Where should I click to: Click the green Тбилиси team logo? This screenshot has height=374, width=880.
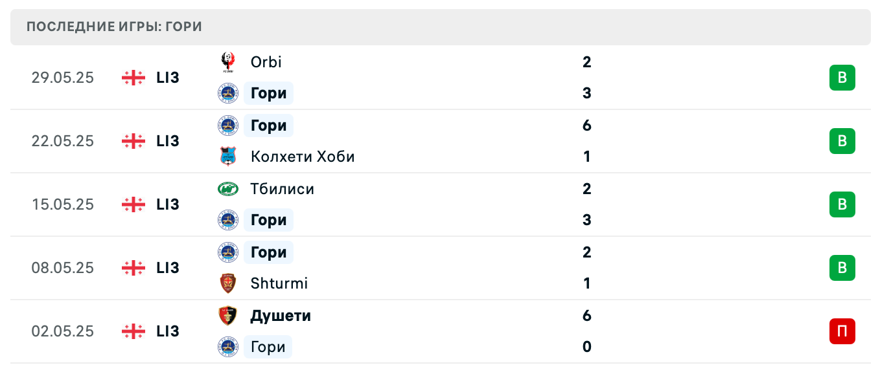[x=227, y=189]
